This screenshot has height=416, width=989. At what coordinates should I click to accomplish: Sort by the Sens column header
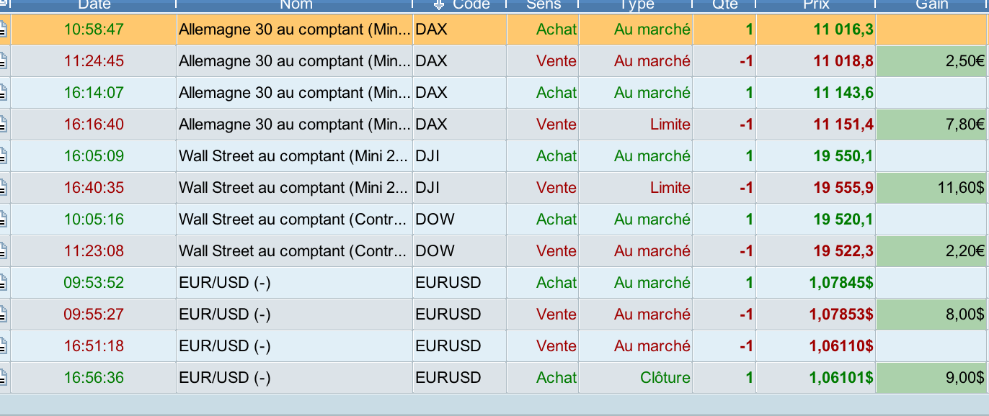pos(542,5)
